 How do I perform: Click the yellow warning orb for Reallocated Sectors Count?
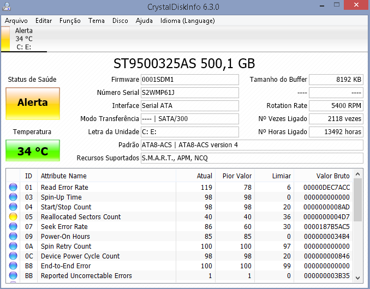[x=13, y=217]
